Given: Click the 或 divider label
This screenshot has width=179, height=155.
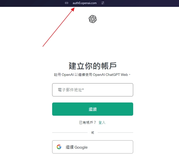Looking at the screenshot, I should click(x=93, y=133).
